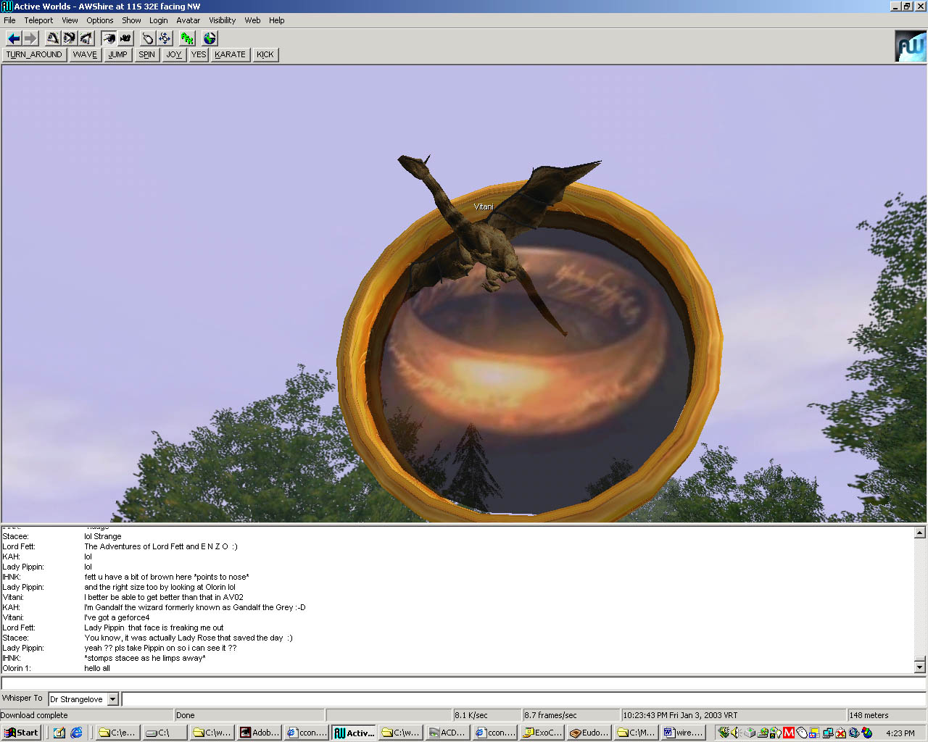Screen dimensions: 928x742
Task: Click the blue four-arrow move icon
Action: tap(165, 38)
